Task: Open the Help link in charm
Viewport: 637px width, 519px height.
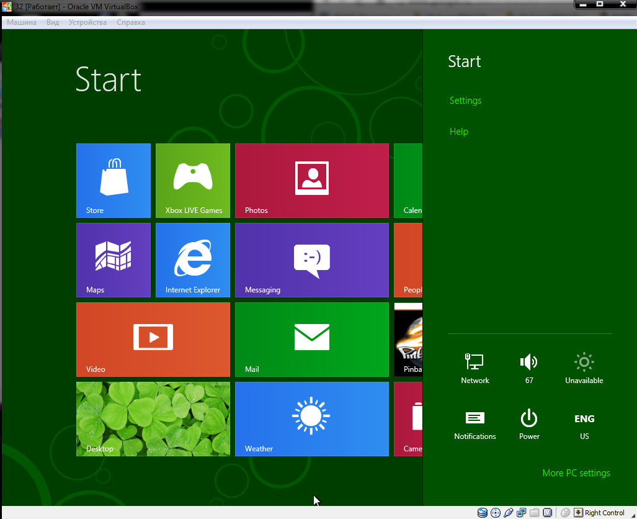Action: point(458,132)
